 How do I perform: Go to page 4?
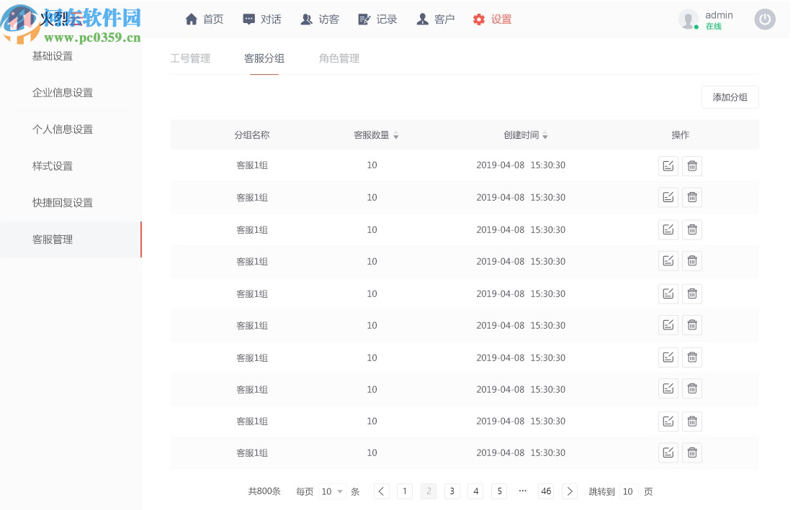476,491
